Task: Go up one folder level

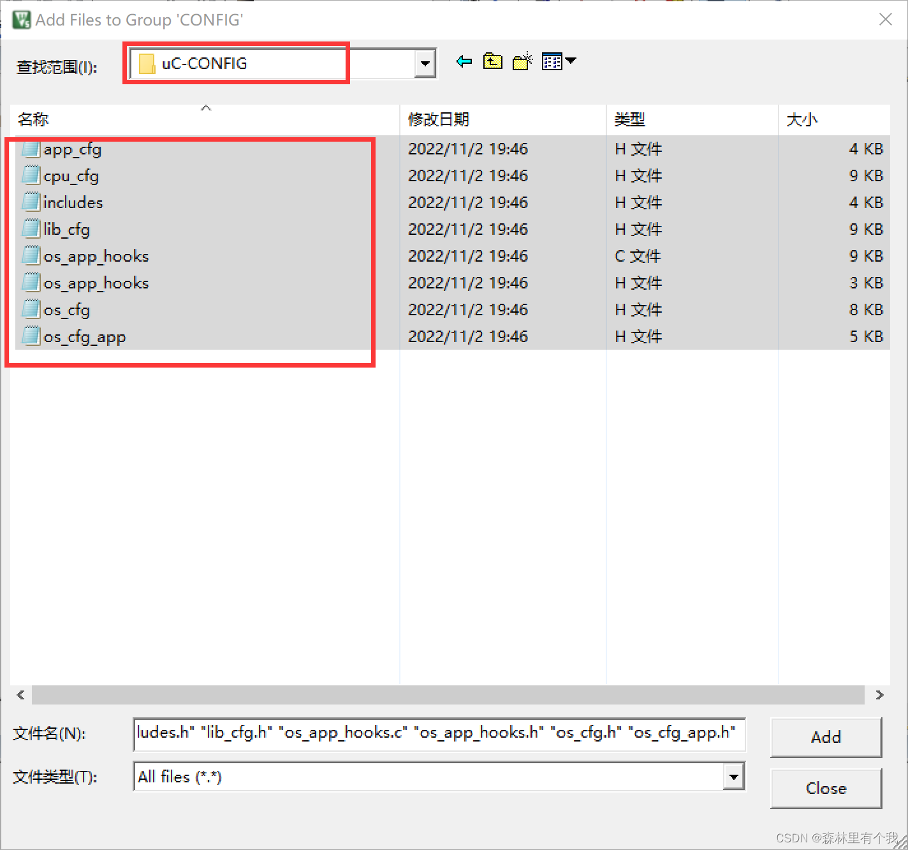Action: pos(493,62)
